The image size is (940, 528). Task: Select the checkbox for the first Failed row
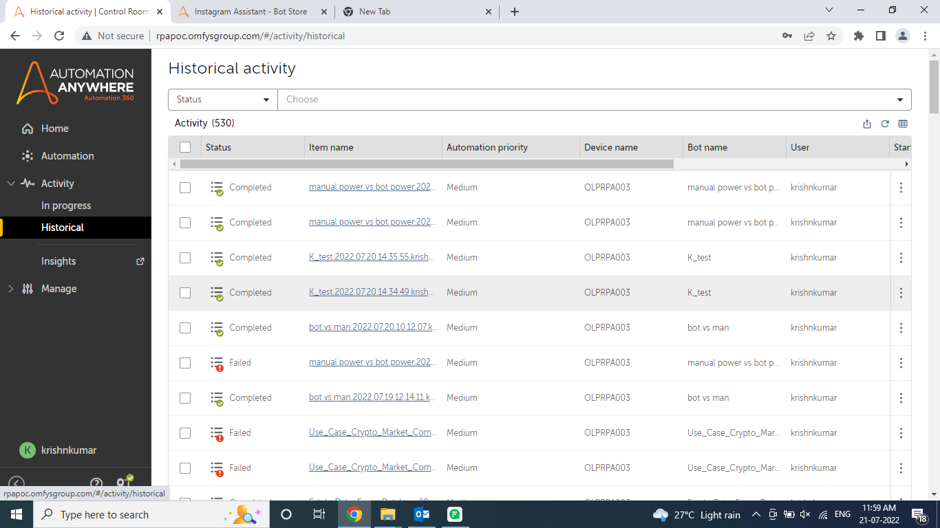click(x=185, y=363)
